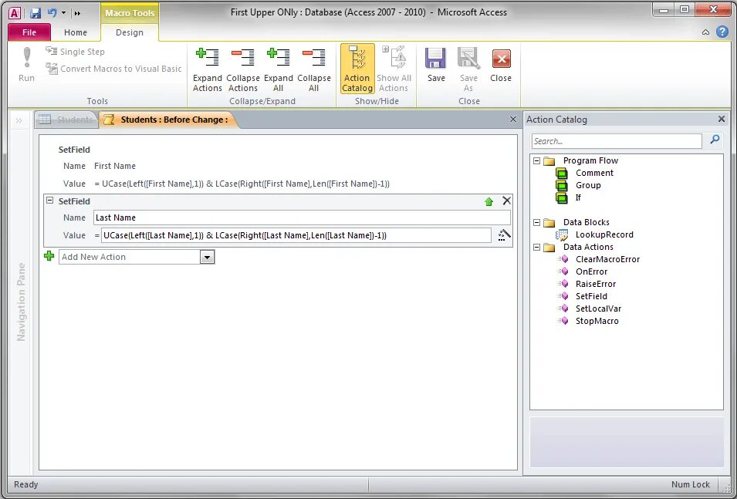Collapse the Program Flow folder
The height and width of the screenshot is (499, 737).
(x=537, y=160)
